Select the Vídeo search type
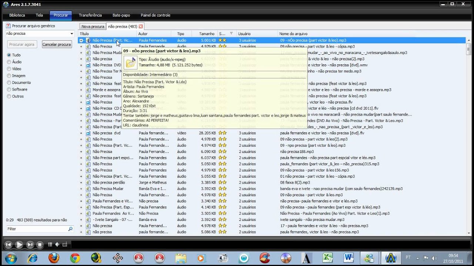Screen dimensions: 474x266 tap(9, 69)
